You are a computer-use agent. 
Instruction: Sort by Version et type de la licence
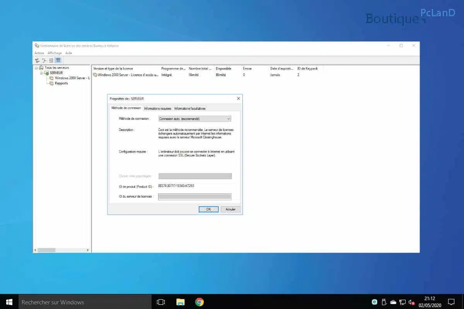(126, 68)
